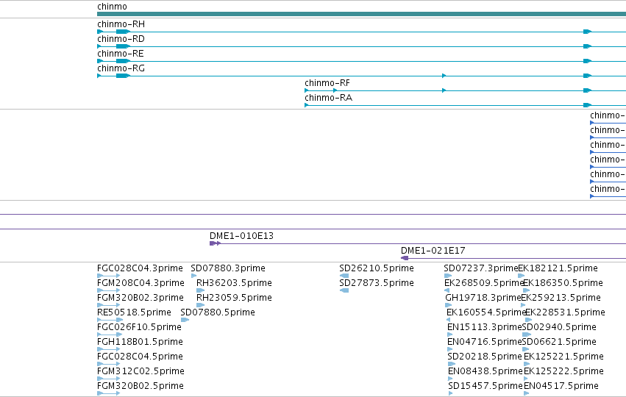
Task: Select the EK125221.5prime EST label
Action: tap(563, 357)
